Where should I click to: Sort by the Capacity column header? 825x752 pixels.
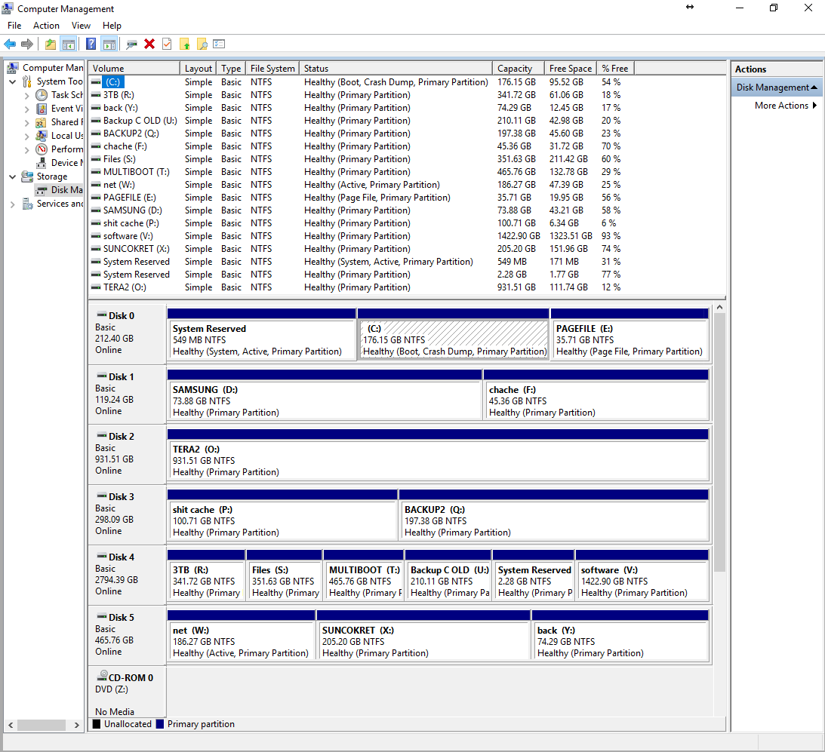tap(519, 69)
